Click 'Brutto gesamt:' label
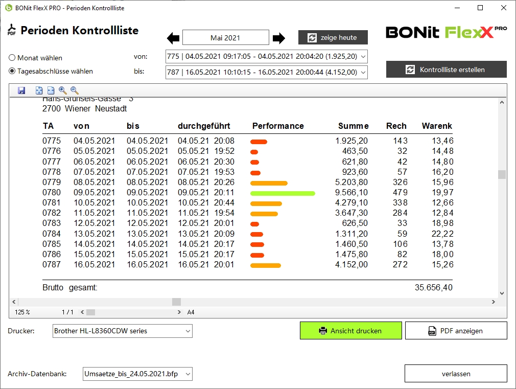516x389 pixels. tap(70, 288)
